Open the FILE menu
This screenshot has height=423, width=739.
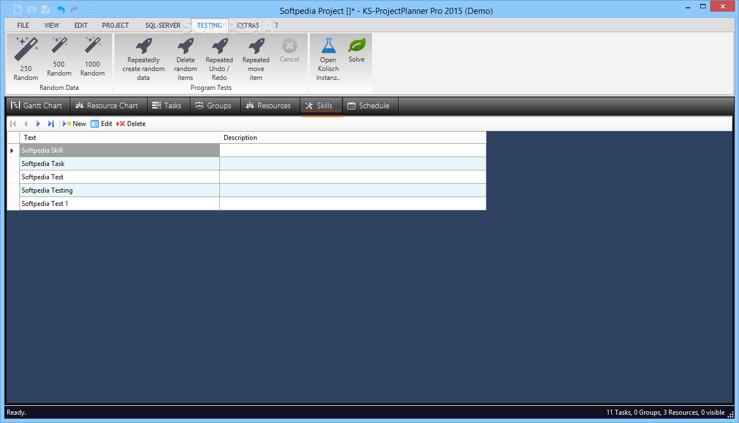pyautogui.click(x=23, y=26)
